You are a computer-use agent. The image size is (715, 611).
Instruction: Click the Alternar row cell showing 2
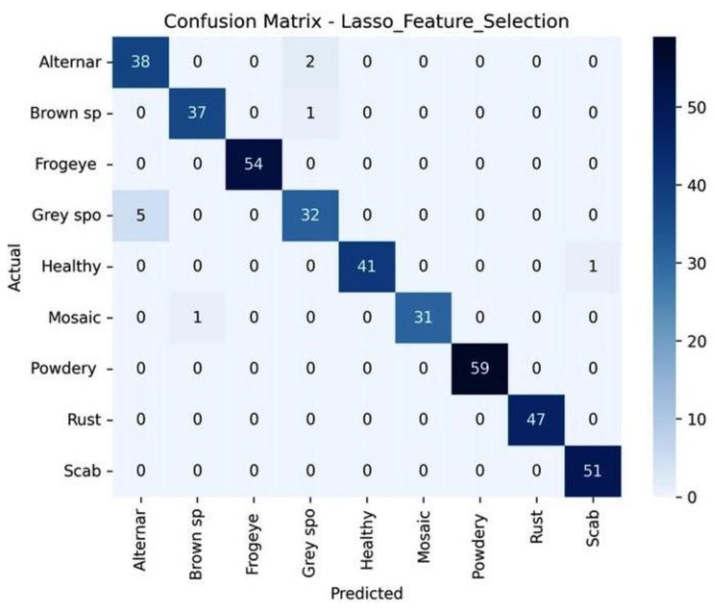click(310, 62)
